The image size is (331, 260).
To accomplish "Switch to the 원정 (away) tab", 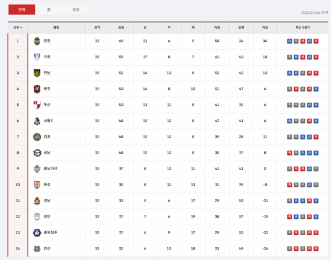I will tap(75, 9).
